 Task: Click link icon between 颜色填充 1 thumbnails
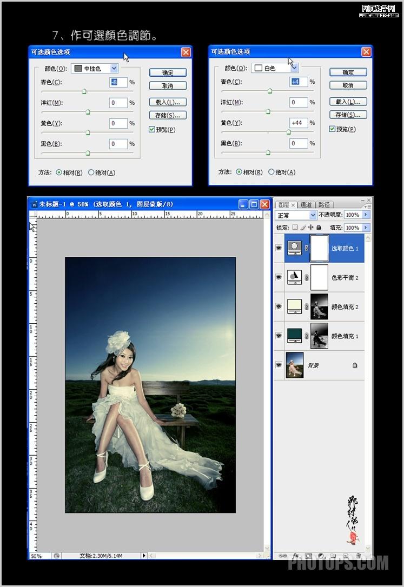pos(306,336)
